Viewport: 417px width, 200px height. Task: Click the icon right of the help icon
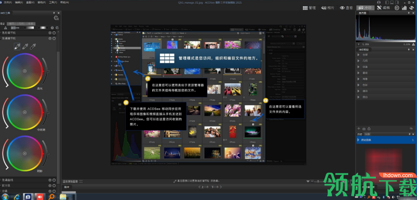tap(57, 28)
